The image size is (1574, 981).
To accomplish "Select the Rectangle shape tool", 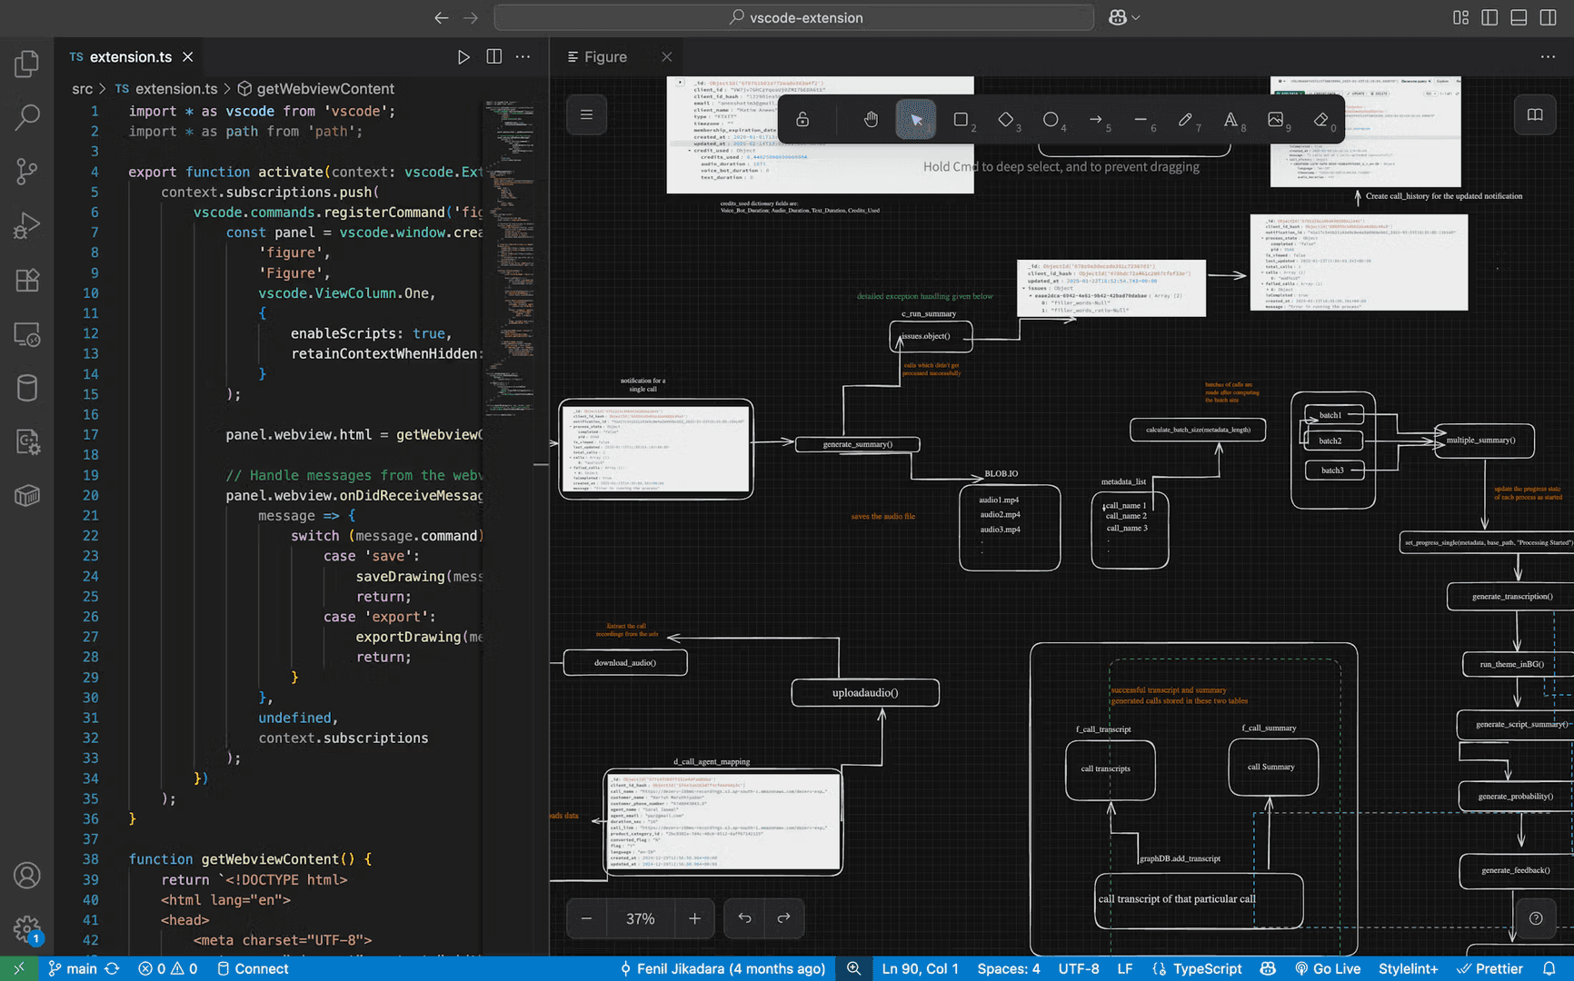I will coord(961,120).
